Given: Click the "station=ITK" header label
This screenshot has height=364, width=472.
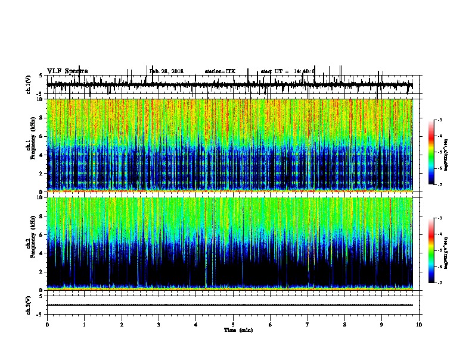Looking at the screenshot, I should 220,71.
